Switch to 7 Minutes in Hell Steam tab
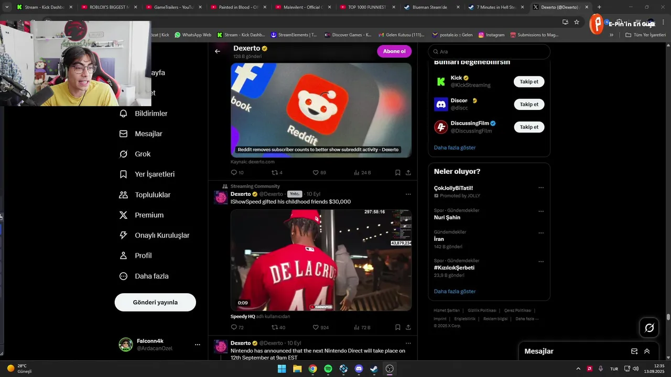 495,7
